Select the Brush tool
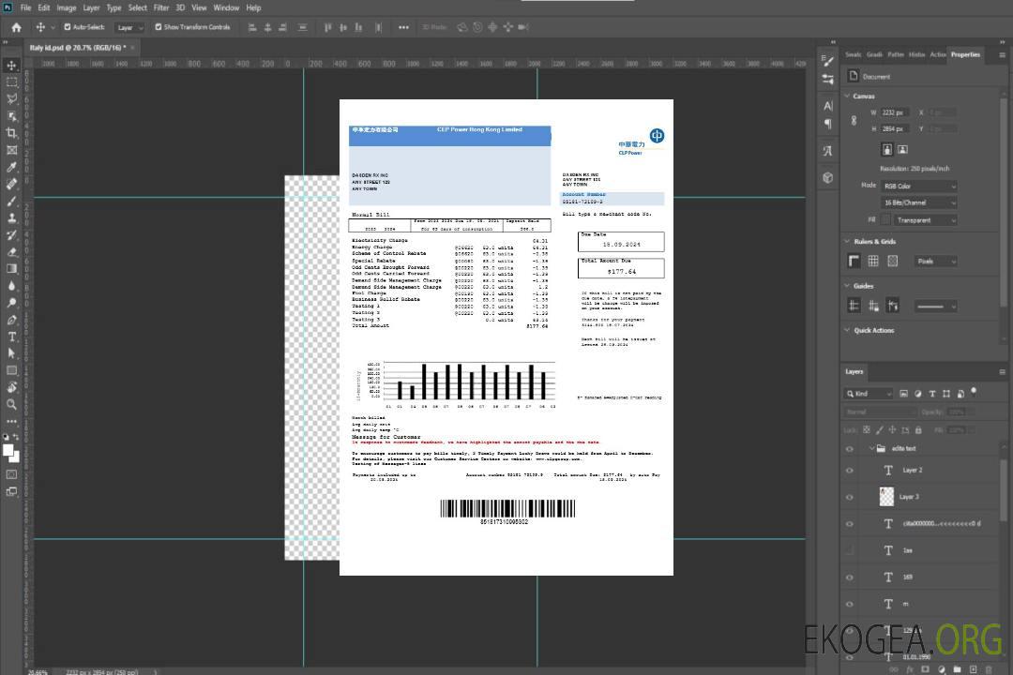This screenshot has width=1013, height=675. click(11, 201)
